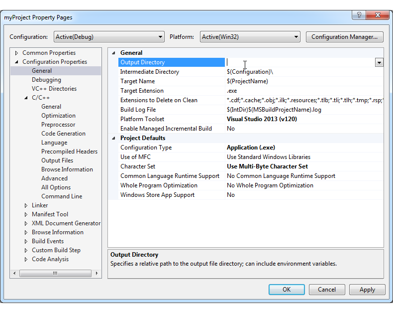Open the Platform dropdown showing Active(Win32)
Image resolution: width=393 pixels, height=313 pixels.
(250, 37)
